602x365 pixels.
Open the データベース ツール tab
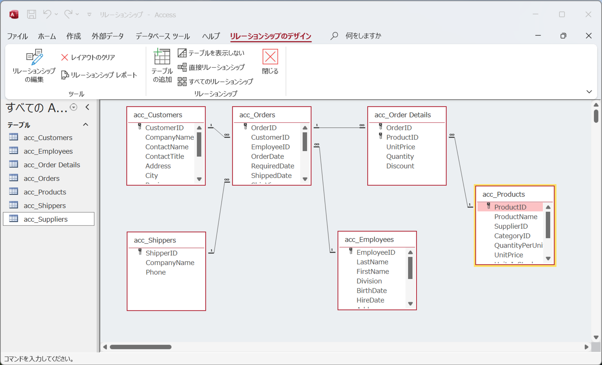pos(162,36)
